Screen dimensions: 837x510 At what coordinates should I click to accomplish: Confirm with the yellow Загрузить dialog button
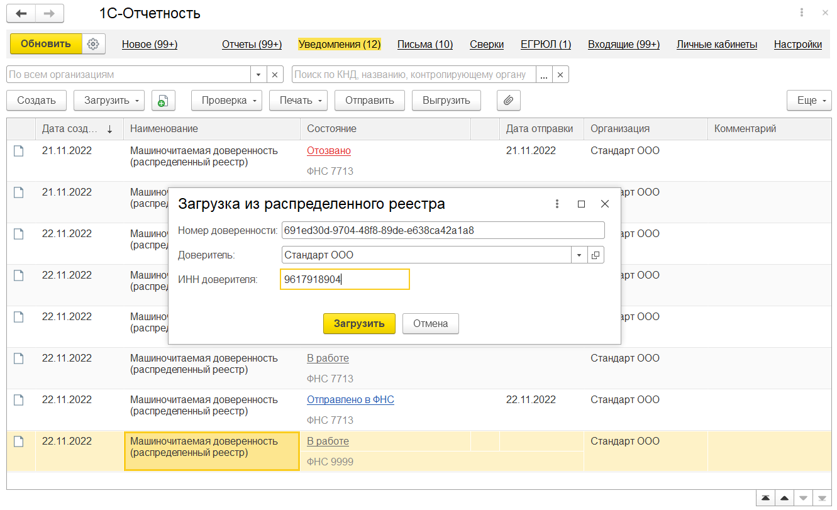pyautogui.click(x=359, y=323)
